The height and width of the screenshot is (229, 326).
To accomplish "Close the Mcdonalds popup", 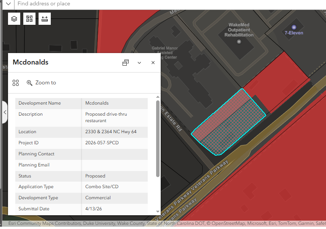I will (x=153, y=63).
